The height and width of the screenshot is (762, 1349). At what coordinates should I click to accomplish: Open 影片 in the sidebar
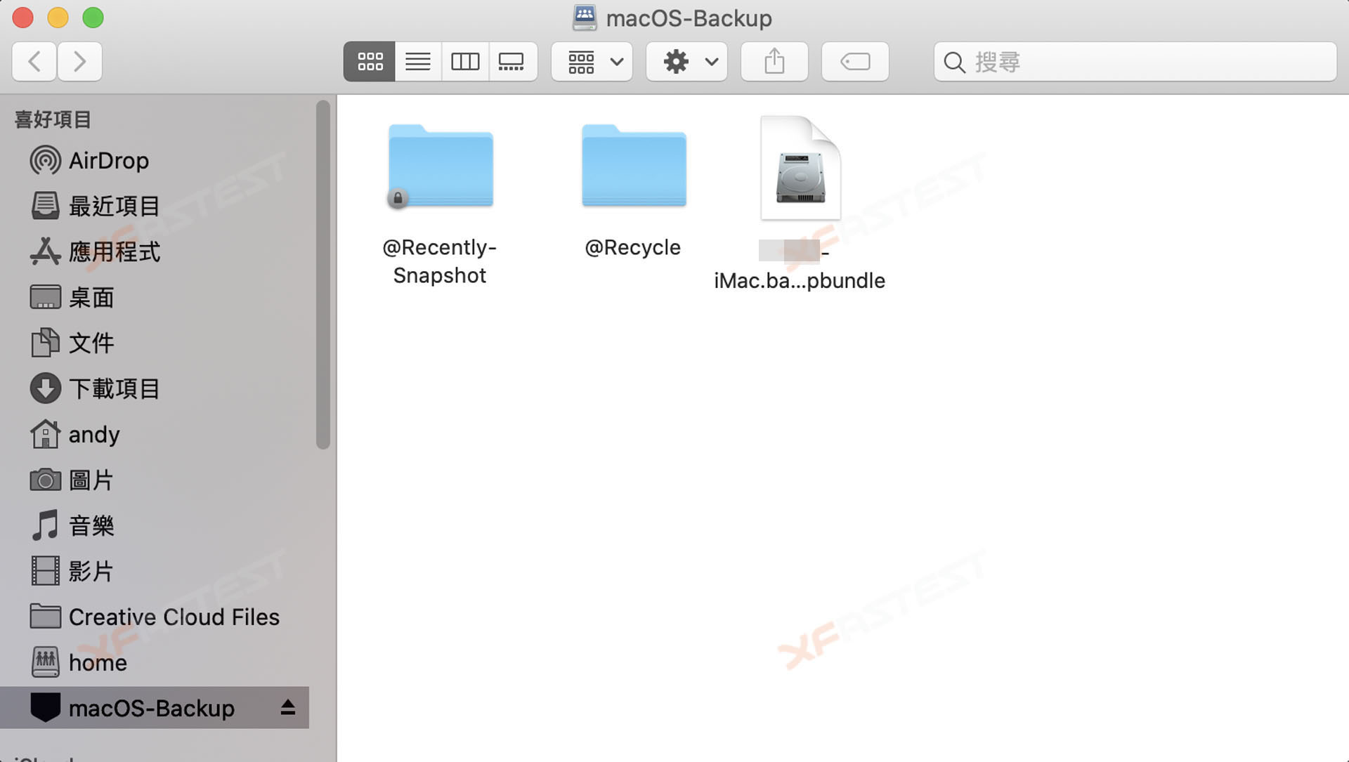click(155, 572)
